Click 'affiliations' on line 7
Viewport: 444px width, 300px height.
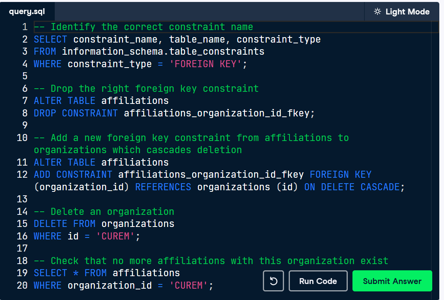135,101
